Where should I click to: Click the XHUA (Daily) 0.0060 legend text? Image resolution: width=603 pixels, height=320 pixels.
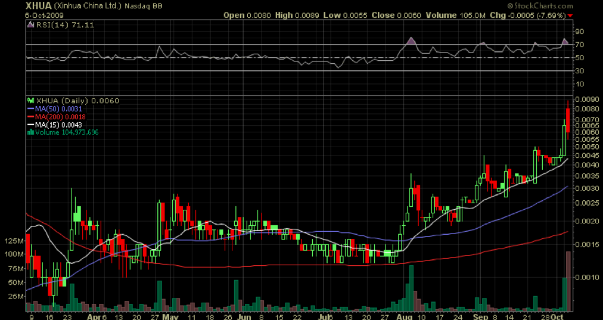[x=77, y=101]
